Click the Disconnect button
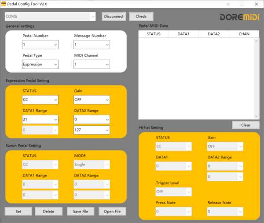Viewport: 264px width, 223px height. pyautogui.click(x=114, y=16)
